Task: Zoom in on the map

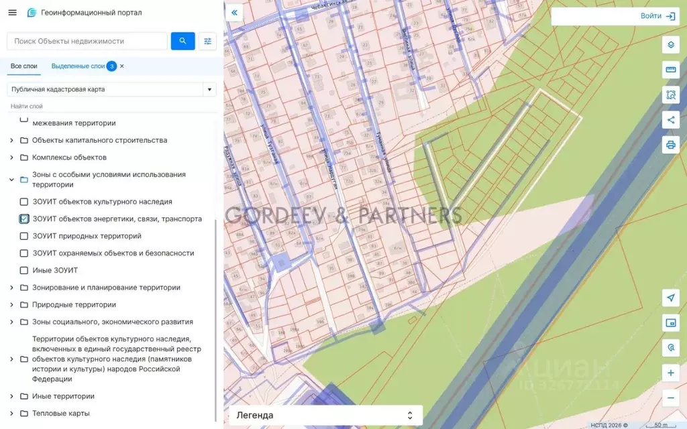Action: (x=670, y=373)
